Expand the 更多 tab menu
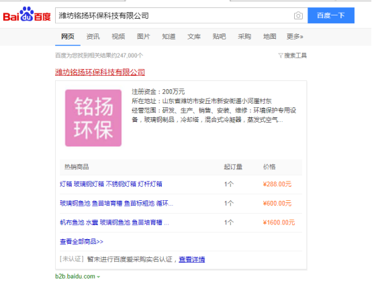The image size is (372, 284). pos(295,36)
